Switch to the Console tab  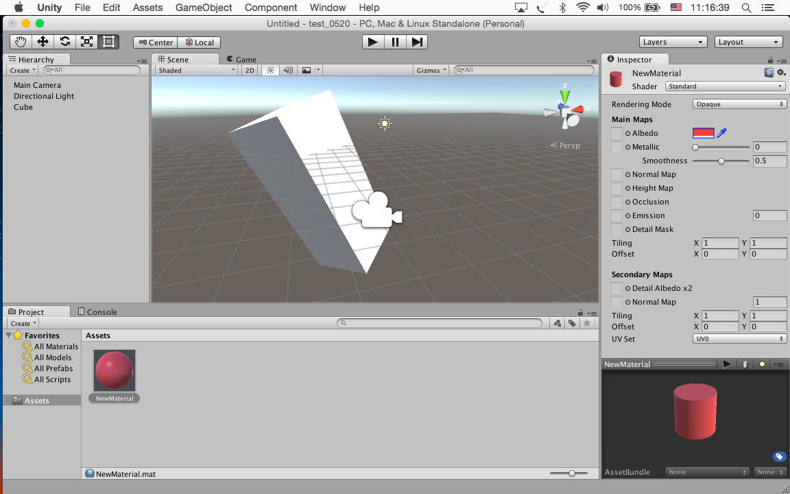[97, 311]
